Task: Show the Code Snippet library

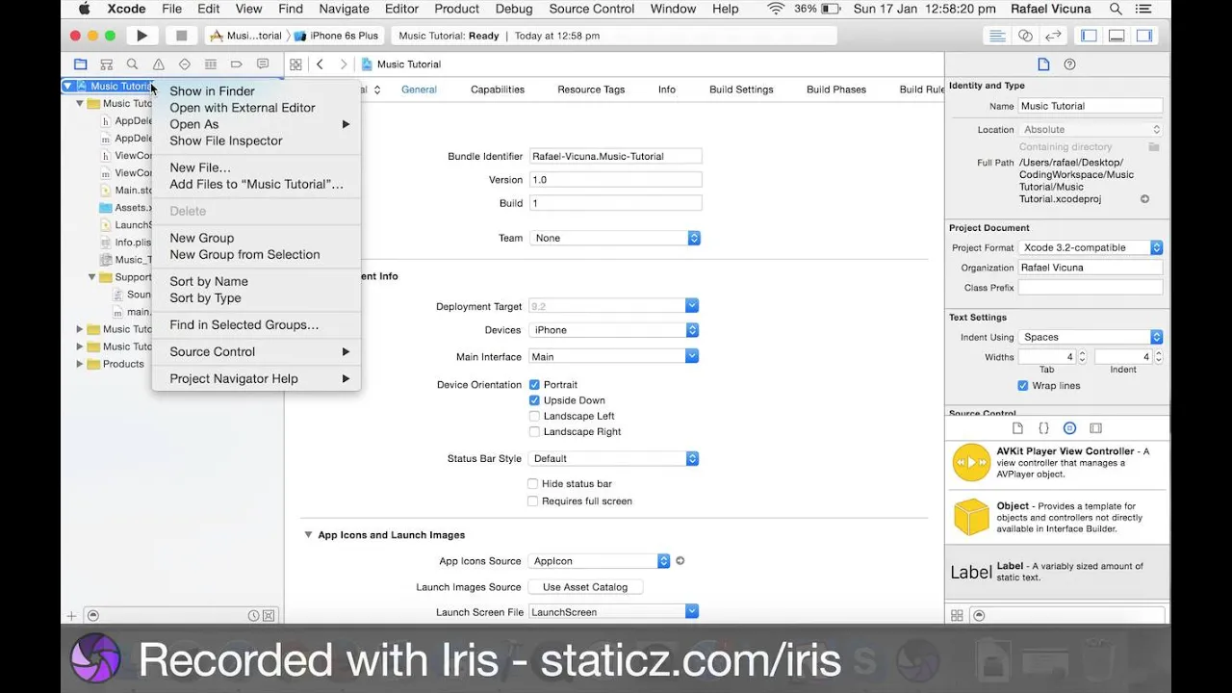Action: (x=1043, y=428)
